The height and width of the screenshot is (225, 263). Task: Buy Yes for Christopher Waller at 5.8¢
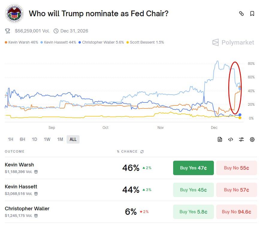(x=193, y=212)
